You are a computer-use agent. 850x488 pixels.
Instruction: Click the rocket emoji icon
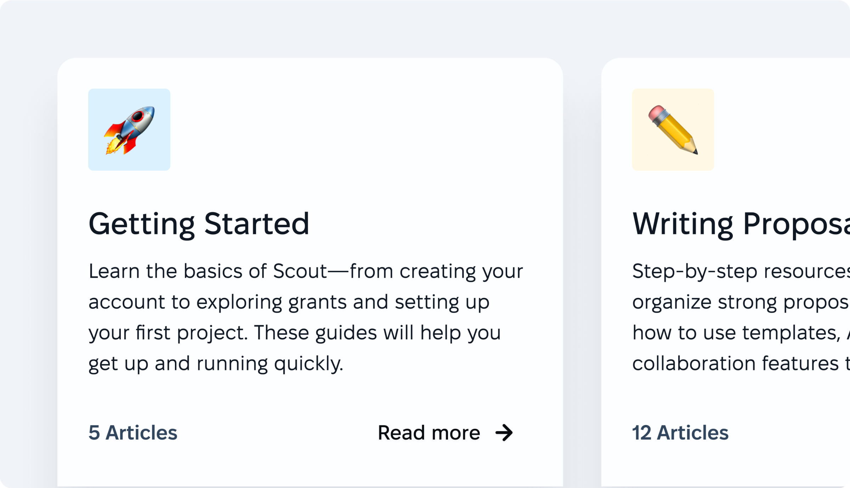pyautogui.click(x=129, y=130)
